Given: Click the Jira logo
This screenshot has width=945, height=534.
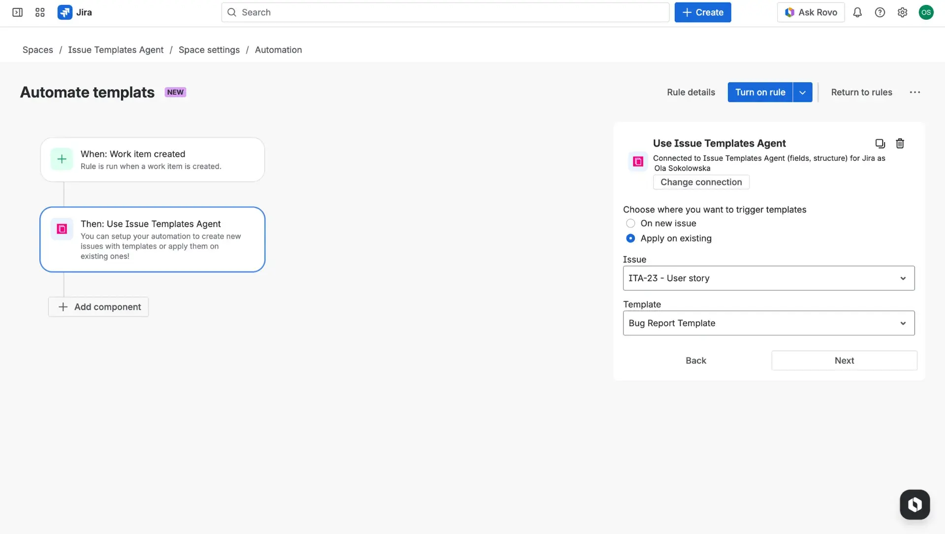Looking at the screenshot, I should coord(65,12).
